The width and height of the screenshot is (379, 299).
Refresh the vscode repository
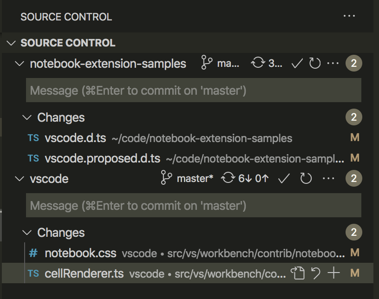[x=306, y=178]
